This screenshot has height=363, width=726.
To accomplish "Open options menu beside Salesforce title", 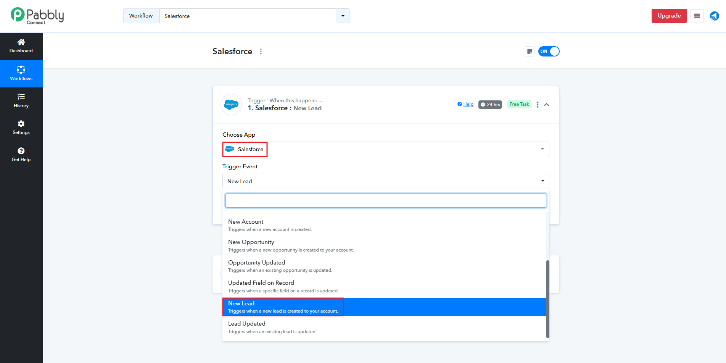I will (x=261, y=52).
